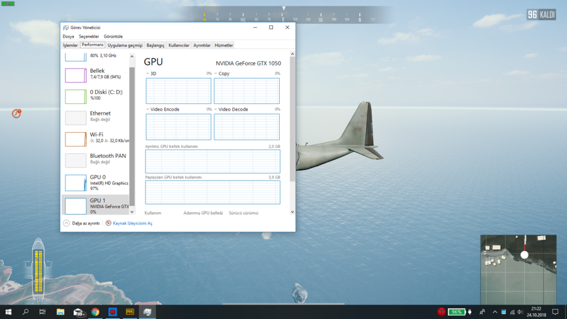
Task: Click sidebar scrollbar up arrow
Action: (132, 57)
